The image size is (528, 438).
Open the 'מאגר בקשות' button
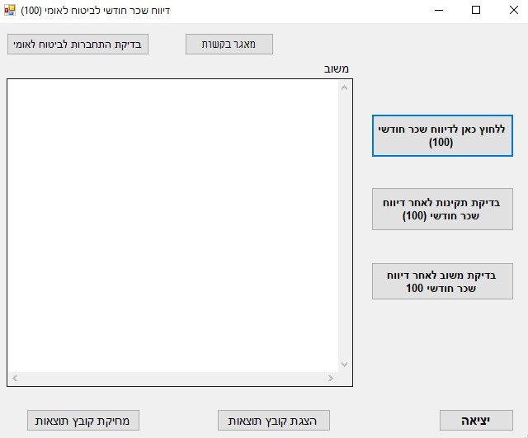point(229,44)
